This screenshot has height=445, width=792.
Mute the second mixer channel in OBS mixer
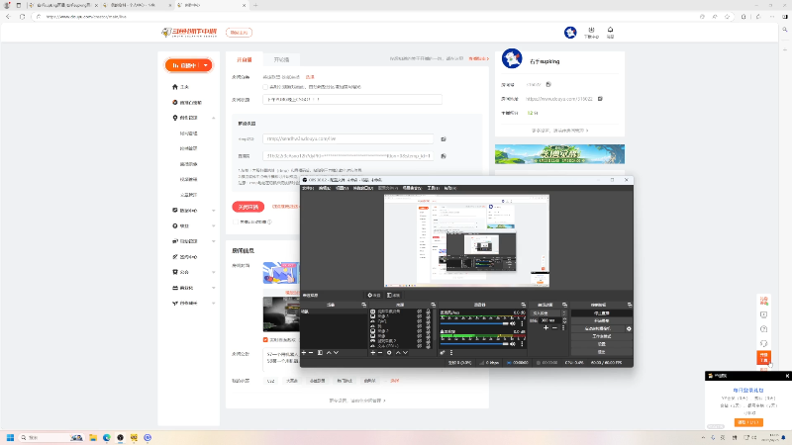[x=512, y=343]
